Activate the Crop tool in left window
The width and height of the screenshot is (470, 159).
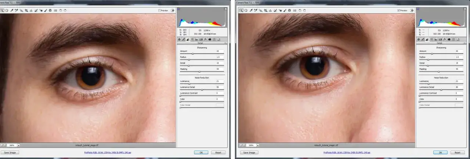click(x=26, y=10)
